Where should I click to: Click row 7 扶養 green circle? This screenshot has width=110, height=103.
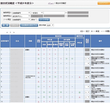(x=44, y=77)
